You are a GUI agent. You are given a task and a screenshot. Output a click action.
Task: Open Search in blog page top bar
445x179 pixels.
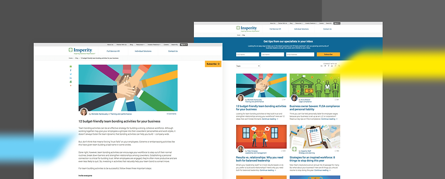point(328,23)
